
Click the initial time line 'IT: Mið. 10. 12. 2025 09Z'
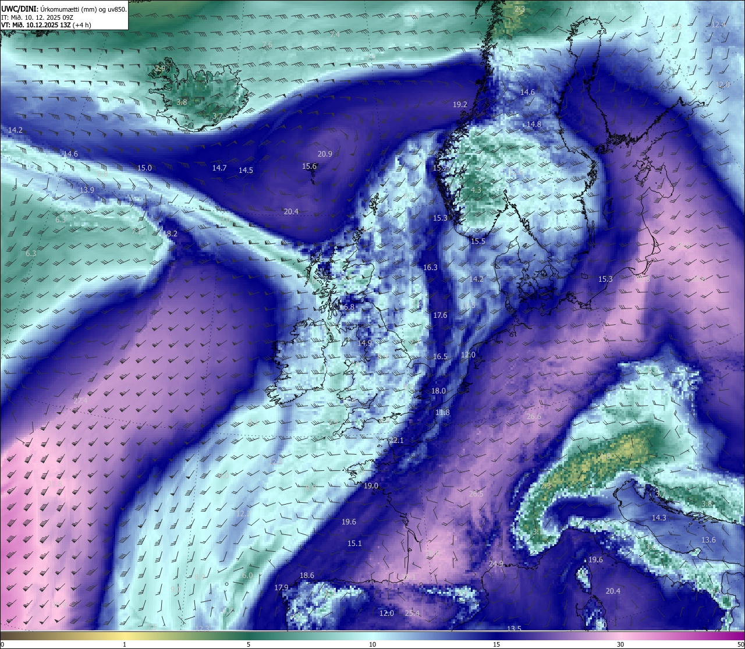tap(37, 17)
